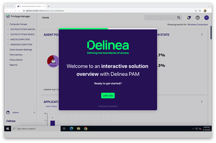Open the Admin sidebar entry

[15, 112]
